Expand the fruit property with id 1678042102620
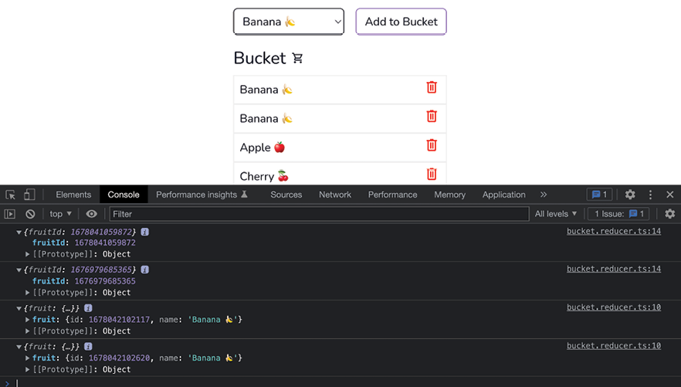681x387 pixels. tap(27, 358)
